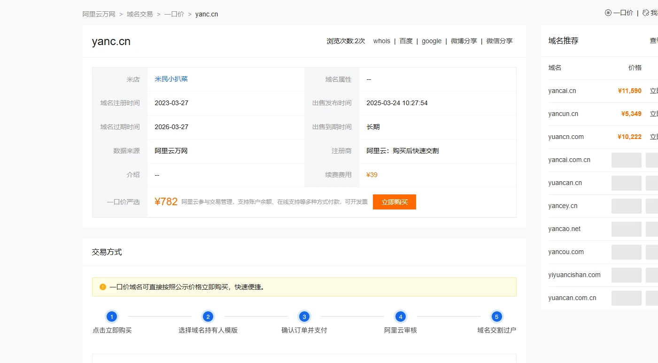The image size is (658, 363).
Task: Click step 2 circle for 选择域名持有人模版
Action: click(208, 317)
